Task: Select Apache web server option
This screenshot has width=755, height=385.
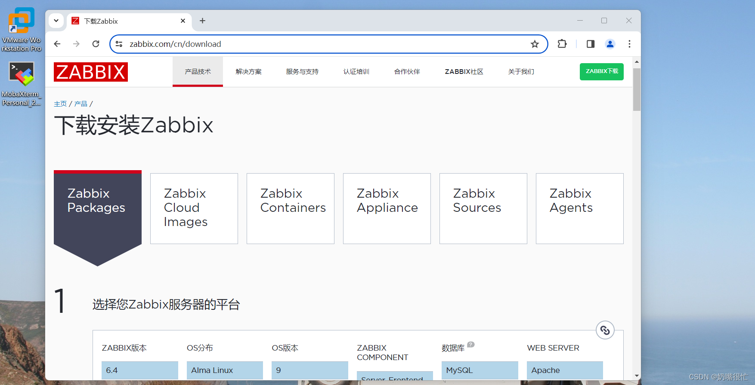Action: [565, 370]
